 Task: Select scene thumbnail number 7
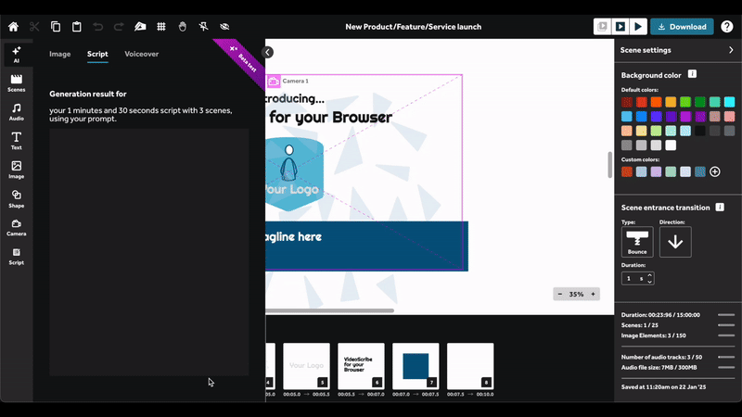pyautogui.click(x=416, y=366)
